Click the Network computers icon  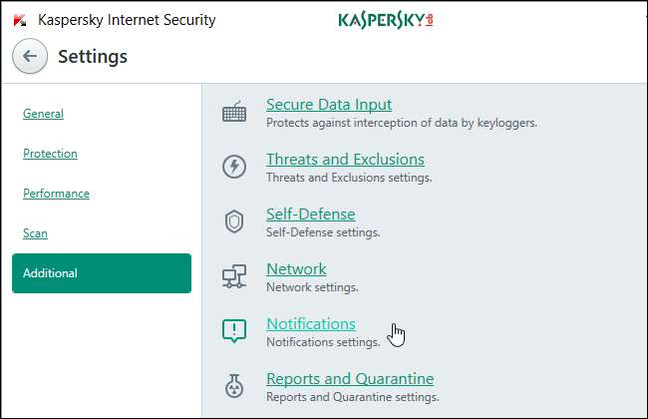(234, 277)
